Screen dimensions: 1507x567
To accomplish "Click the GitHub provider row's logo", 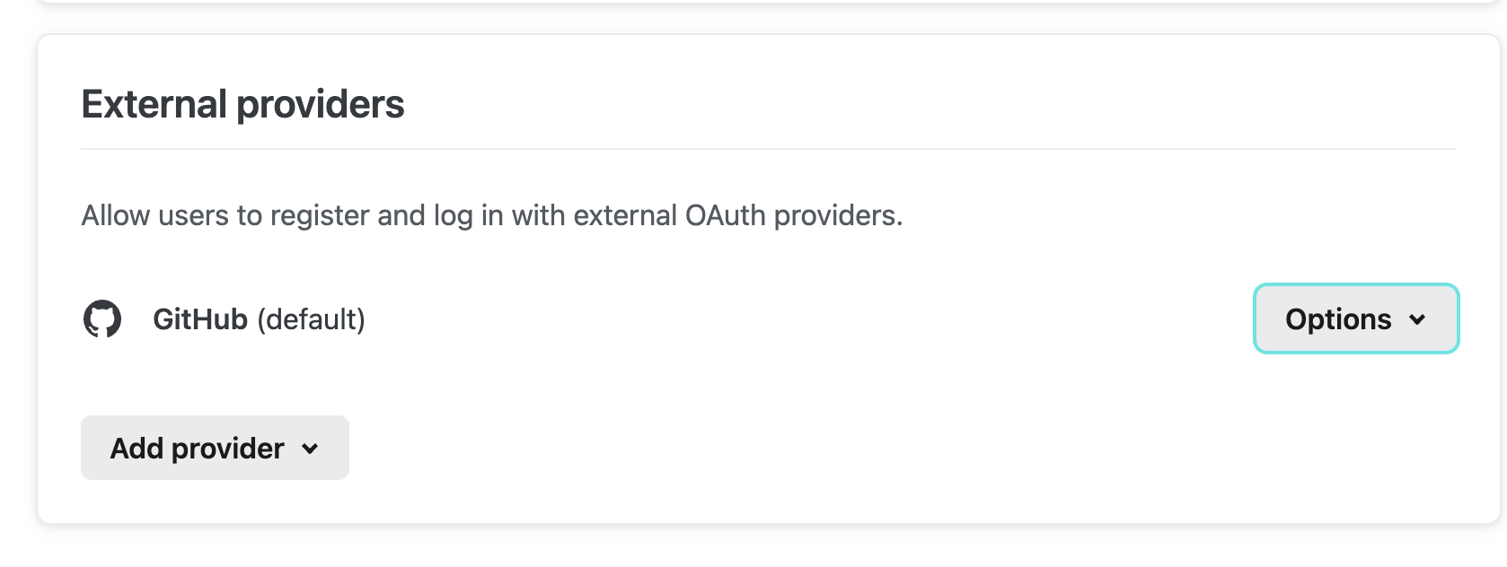I will 102,318.
